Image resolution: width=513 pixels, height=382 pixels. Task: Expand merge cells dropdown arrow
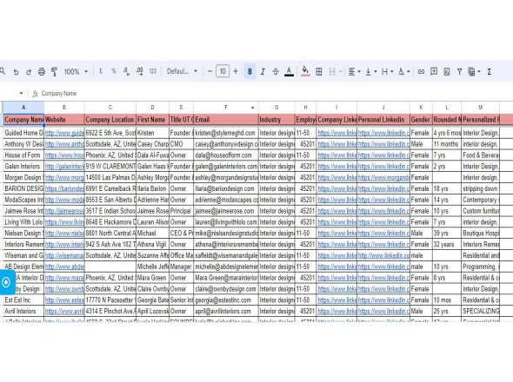click(341, 71)
